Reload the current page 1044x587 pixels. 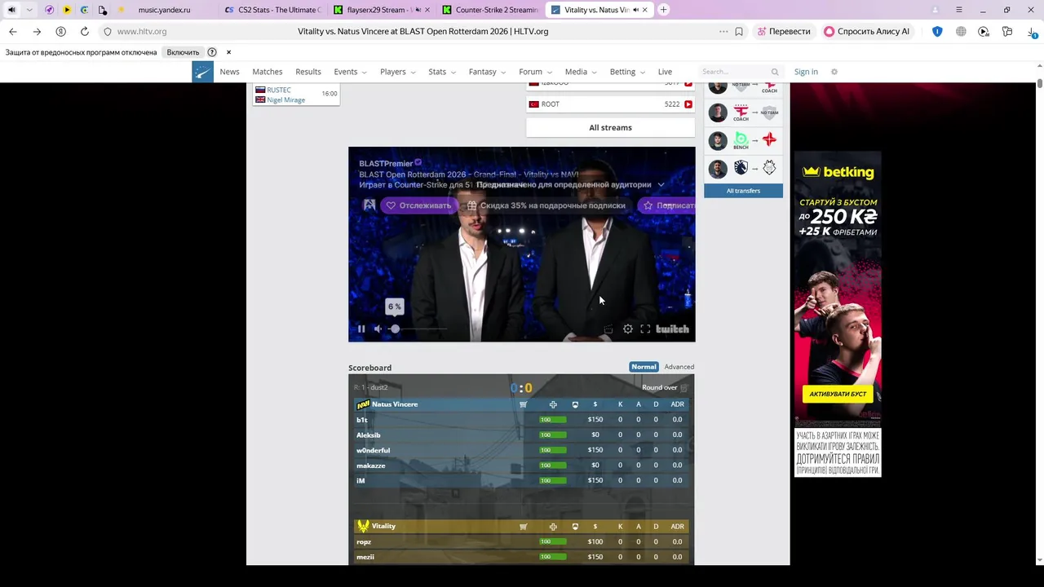click(84, 32)
